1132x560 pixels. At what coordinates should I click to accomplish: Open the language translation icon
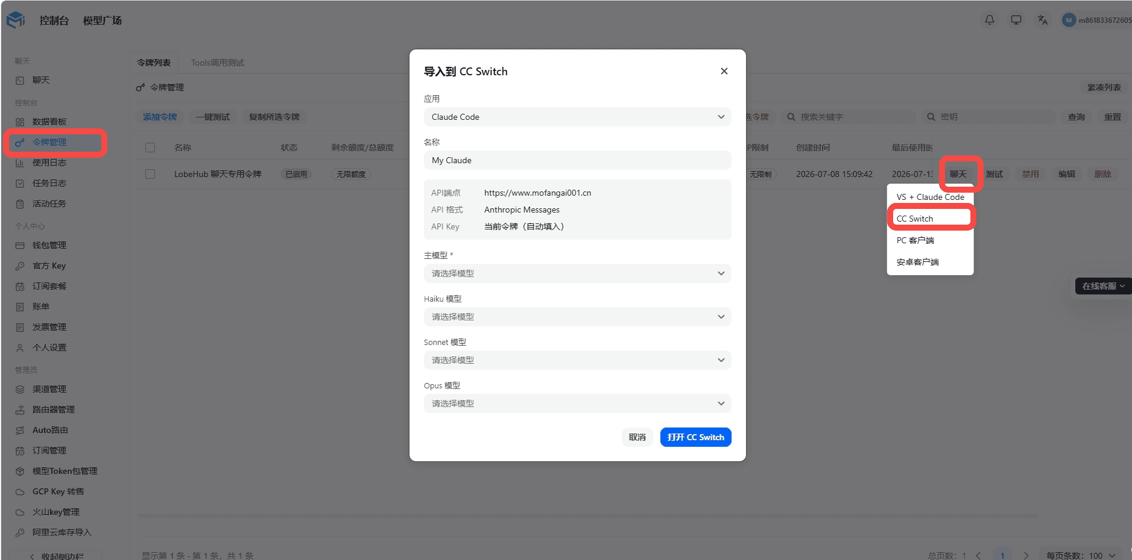[1043, 20]
